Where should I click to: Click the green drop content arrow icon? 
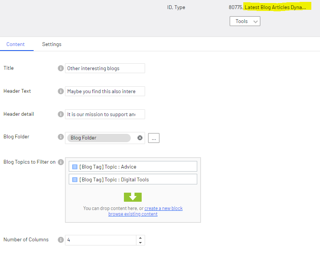tap(133, 197)
